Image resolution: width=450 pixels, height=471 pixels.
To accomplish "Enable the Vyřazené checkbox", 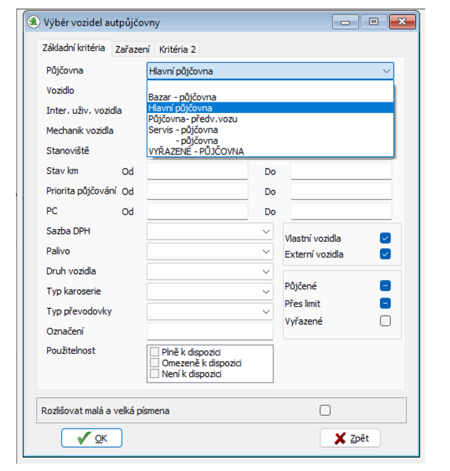I will click(385, 321).
